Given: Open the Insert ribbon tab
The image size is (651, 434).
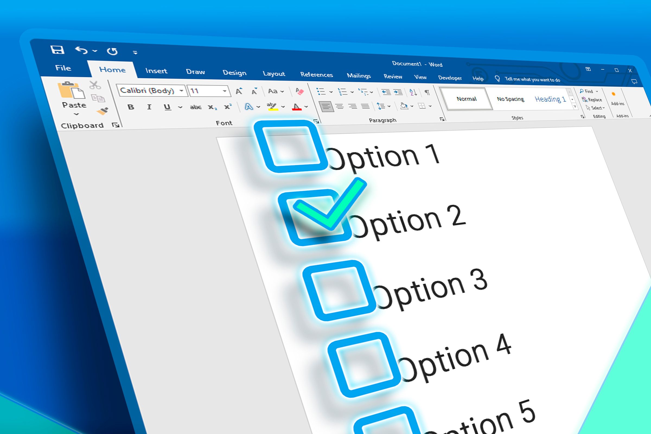Looking at the screenshot, I should click(156, 71).
